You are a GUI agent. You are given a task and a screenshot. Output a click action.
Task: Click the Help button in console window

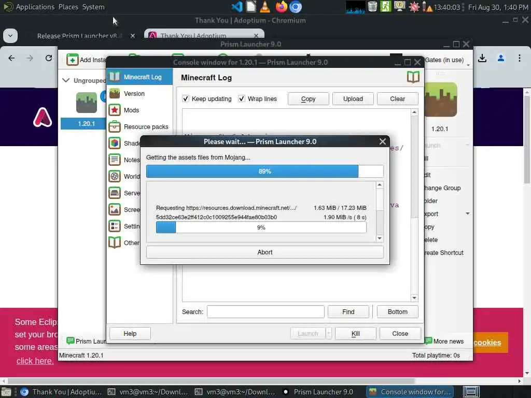pos(130,333)
